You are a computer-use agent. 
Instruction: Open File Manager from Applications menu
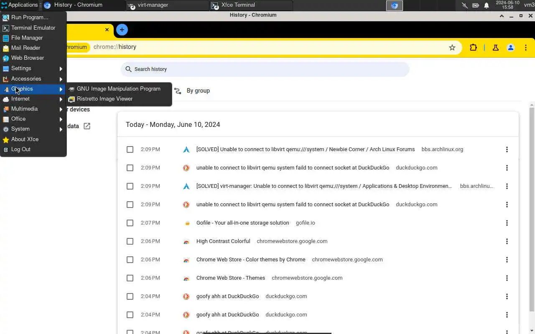point(33,38)
